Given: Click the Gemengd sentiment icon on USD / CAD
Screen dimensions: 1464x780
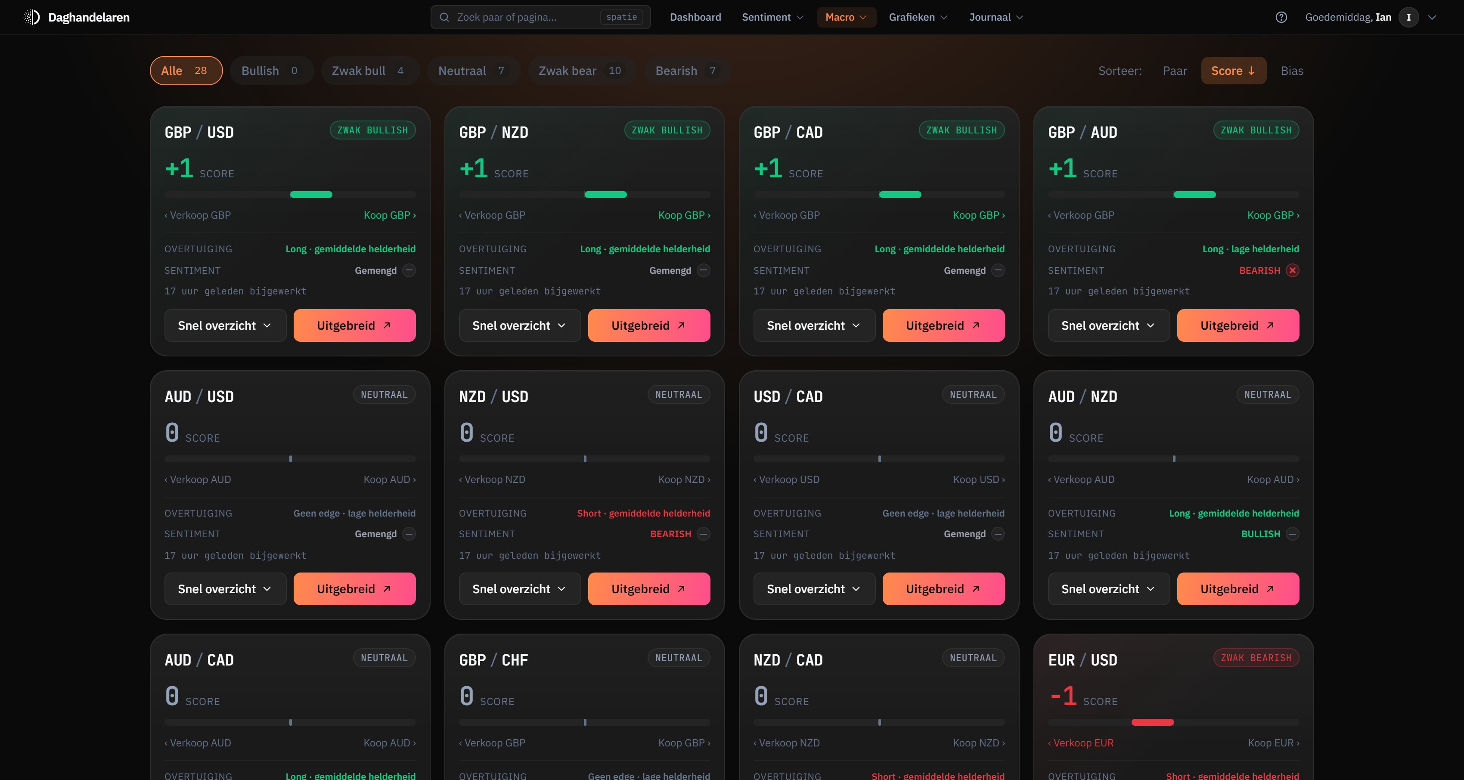Looking at the screenshot, I should [997, 534].
